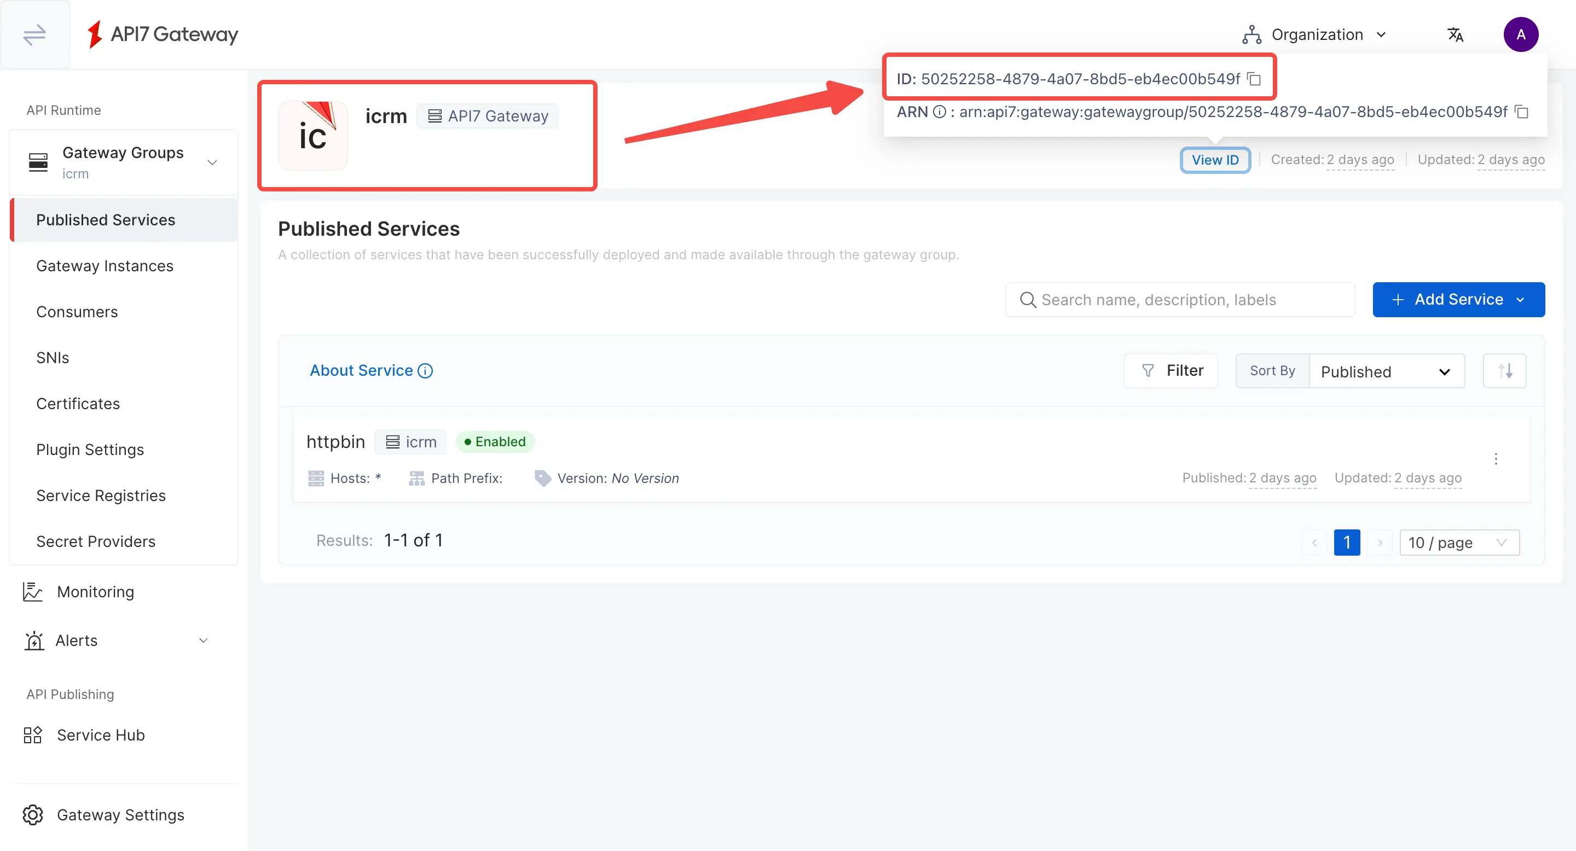1576x851 pixels.
Task: Click the Results 1-1 of 1 text
Action: pos(379,540)
